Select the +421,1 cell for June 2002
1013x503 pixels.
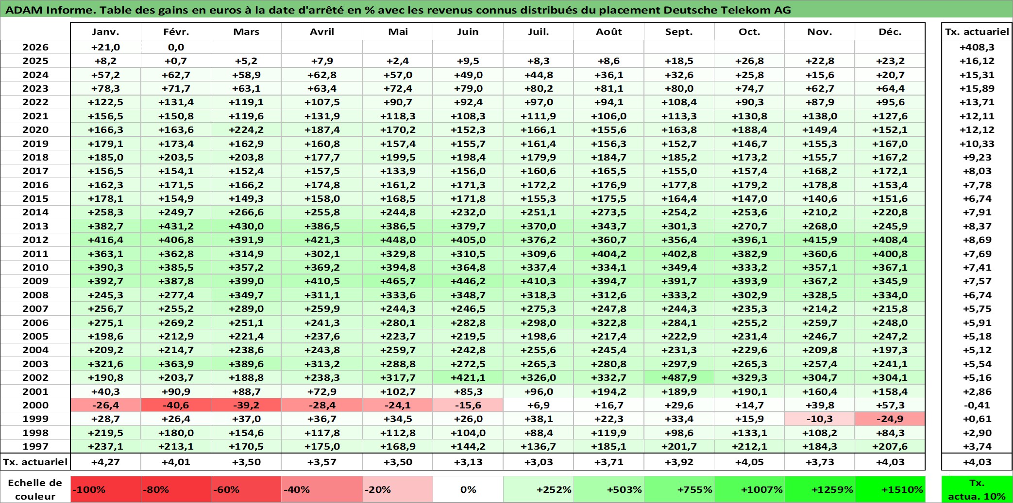468,377
